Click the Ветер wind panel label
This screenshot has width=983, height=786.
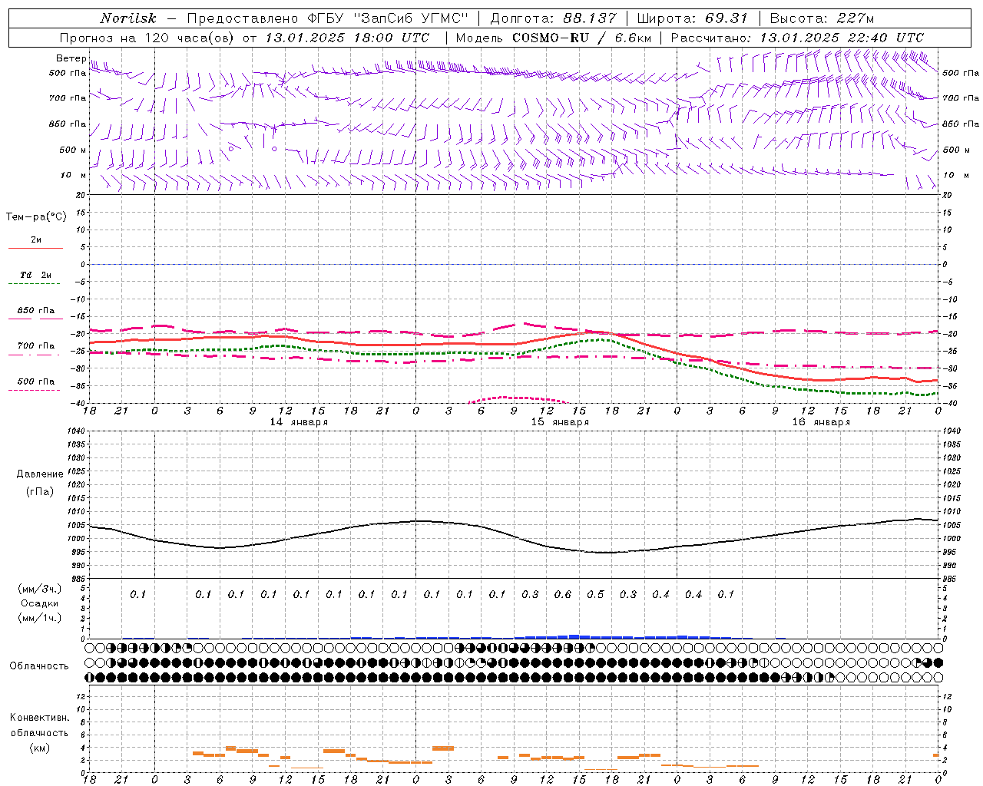coord(71,58)
